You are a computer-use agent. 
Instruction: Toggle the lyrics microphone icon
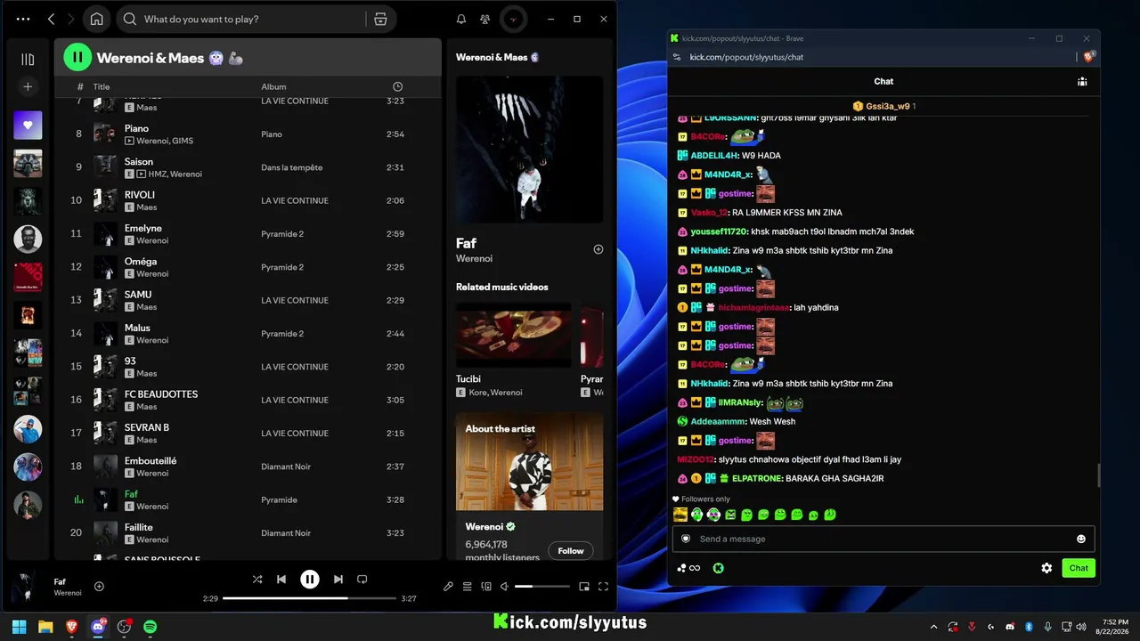click(448, 587)
